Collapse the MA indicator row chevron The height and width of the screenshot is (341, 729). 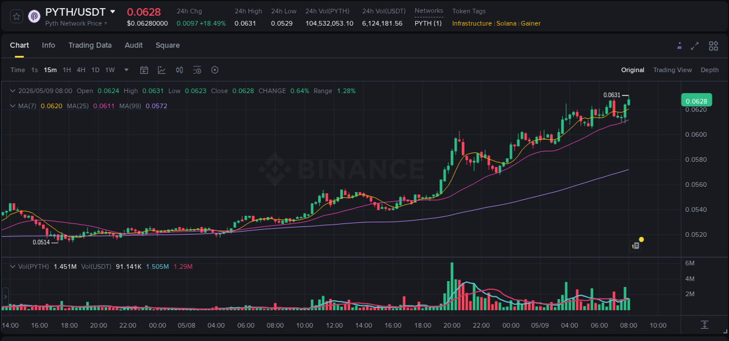coord(13,106)
